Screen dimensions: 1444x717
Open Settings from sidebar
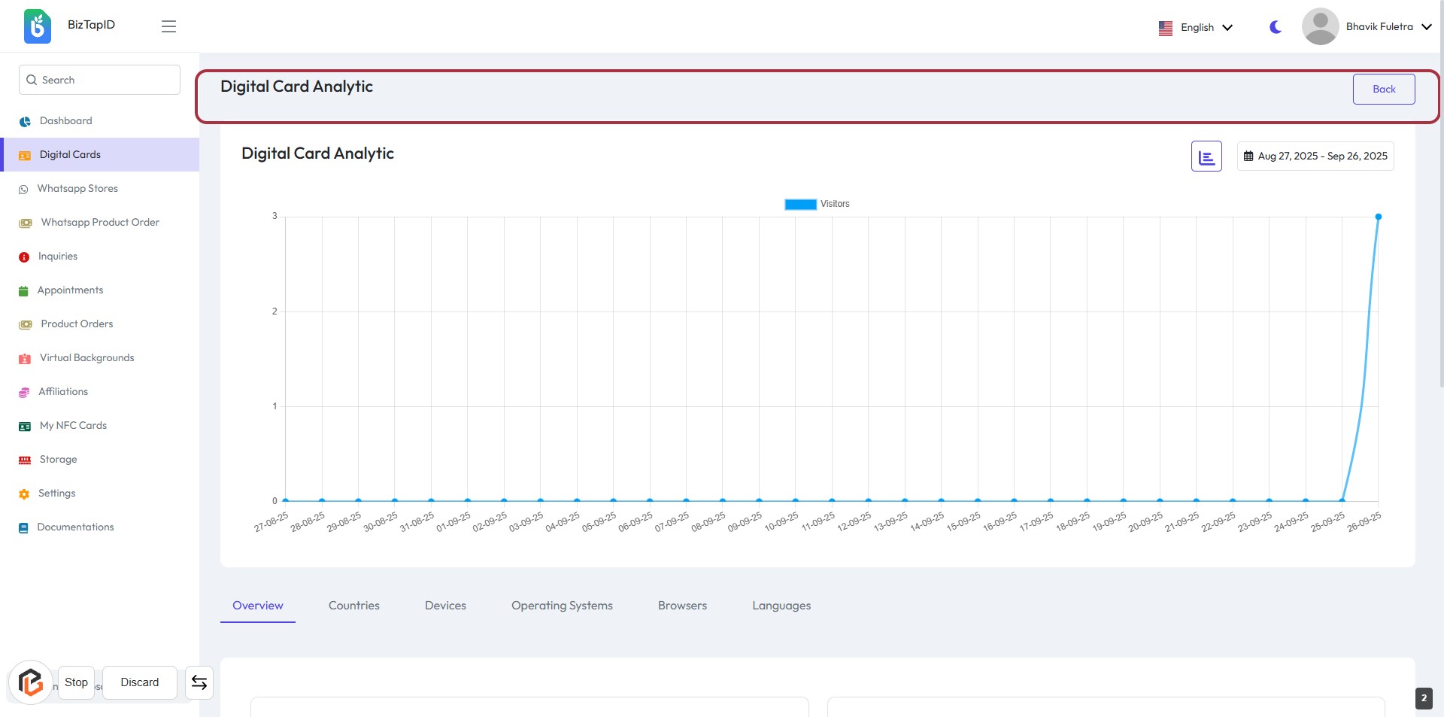click(57, 494)
